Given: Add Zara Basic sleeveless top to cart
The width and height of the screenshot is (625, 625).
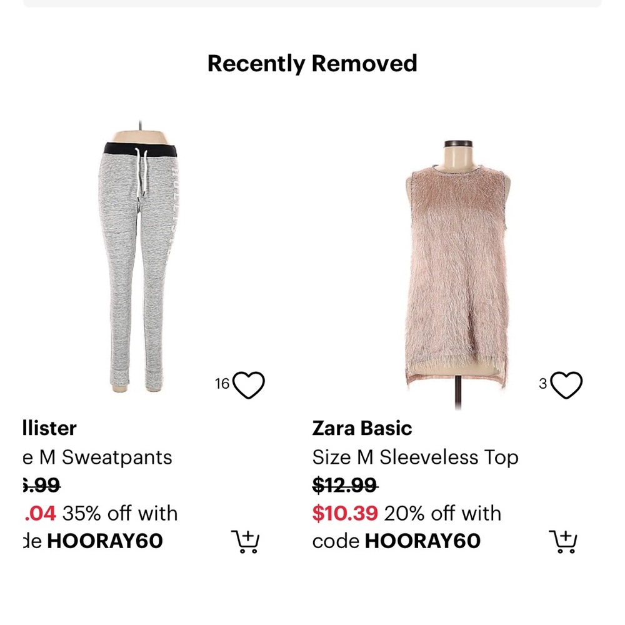Looking at the screenshot, I should click(563, 541).
